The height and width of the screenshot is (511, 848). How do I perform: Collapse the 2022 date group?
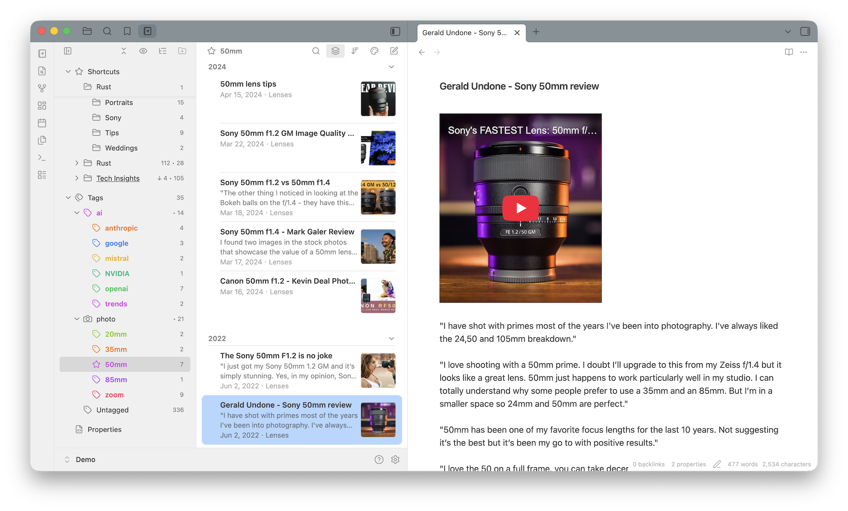[391, 339]
